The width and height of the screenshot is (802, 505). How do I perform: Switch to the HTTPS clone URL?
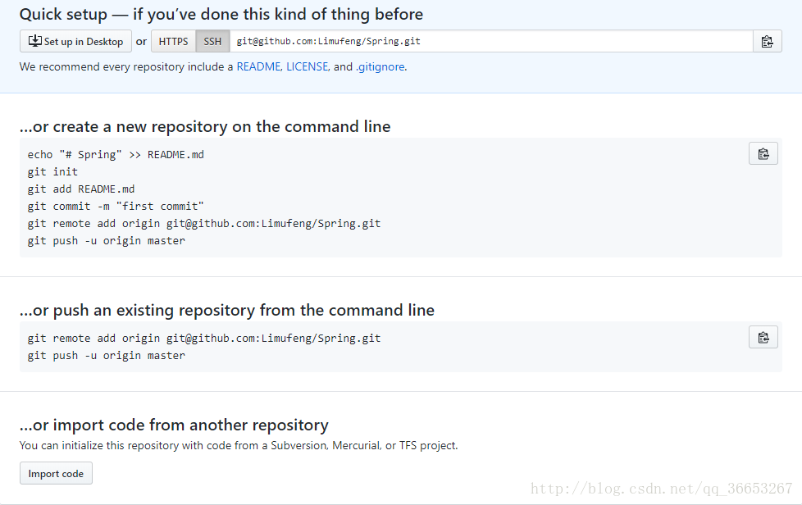click(x=173, y=42)
